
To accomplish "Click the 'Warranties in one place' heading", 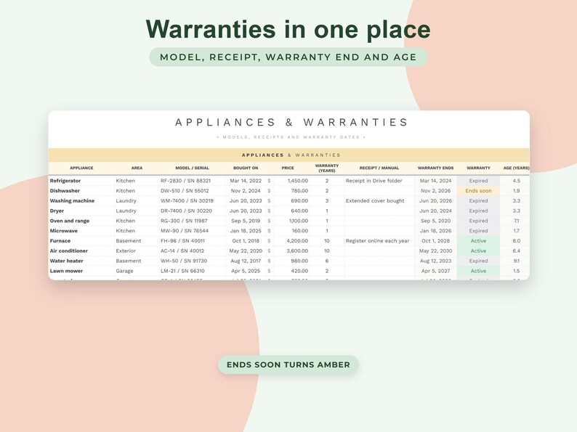I will [x=288, y=30].
